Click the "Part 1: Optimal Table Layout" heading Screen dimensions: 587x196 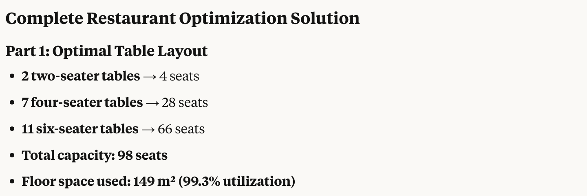pos(106,51)
